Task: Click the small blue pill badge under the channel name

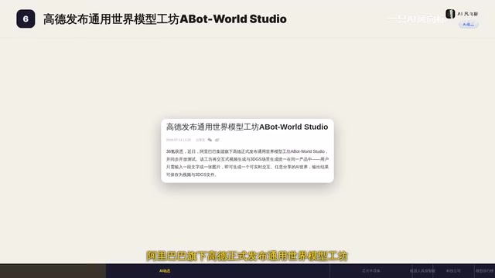Action: [x=469, y=24]
